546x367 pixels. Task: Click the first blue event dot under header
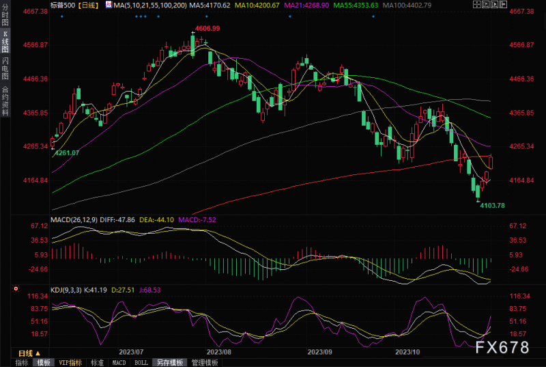point(61,16)
